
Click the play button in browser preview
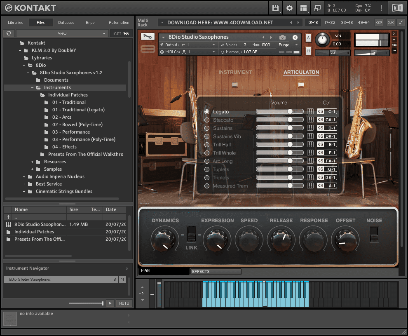point(110,303)
